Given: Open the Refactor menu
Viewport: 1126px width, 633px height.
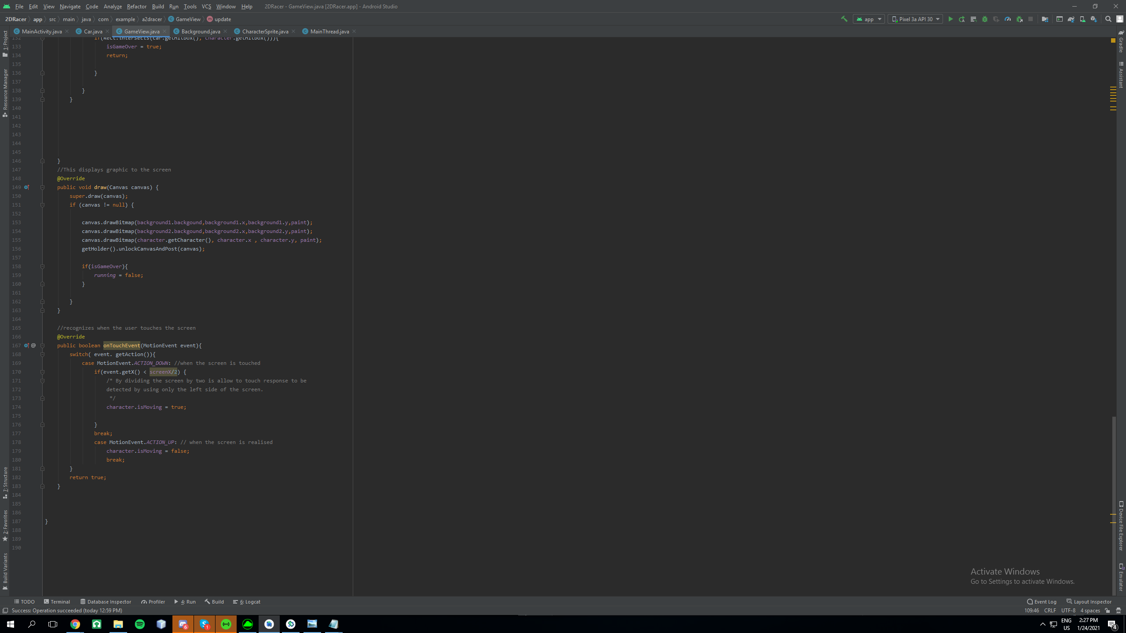Looking at the screenshot, I should [136, 6].
